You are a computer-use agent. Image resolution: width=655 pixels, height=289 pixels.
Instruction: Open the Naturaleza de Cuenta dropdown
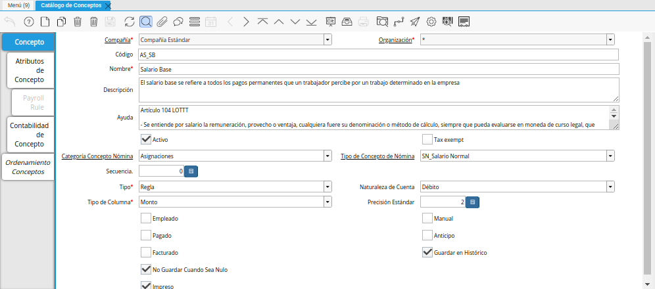610,187
